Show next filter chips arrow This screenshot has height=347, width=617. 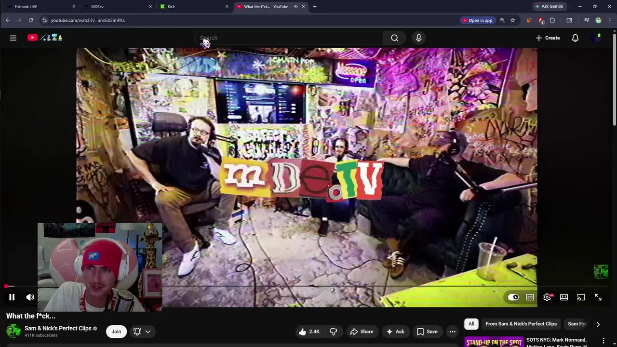pyautogui.click(x=598, y=324)
